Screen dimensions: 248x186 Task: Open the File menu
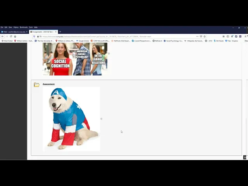point(2,28)
